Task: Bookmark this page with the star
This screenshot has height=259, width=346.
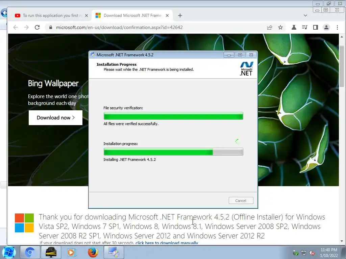Action: pos(280,28)
